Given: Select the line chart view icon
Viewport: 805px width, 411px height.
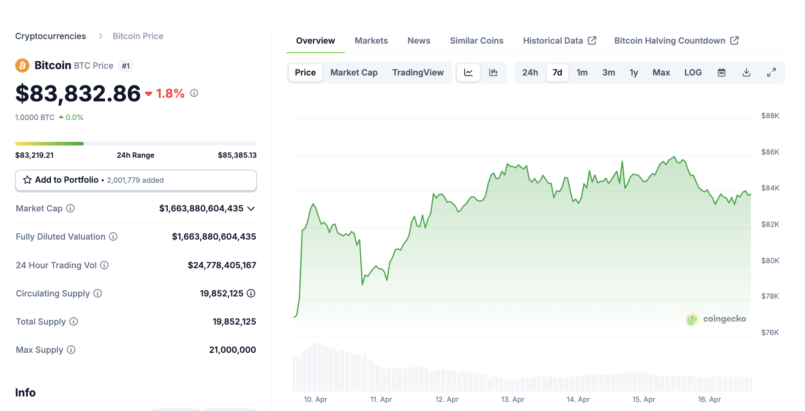Looking at the screenshot, I should (468, 72).
